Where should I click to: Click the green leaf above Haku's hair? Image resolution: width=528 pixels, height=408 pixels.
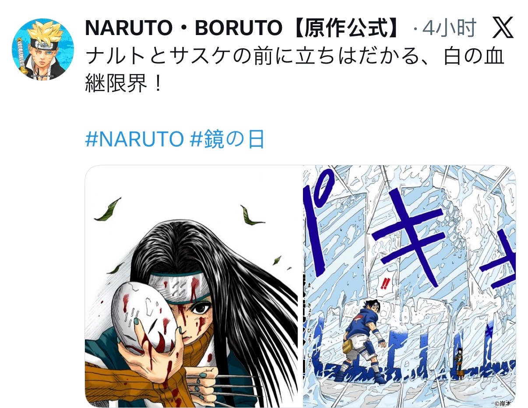[106, 210]
